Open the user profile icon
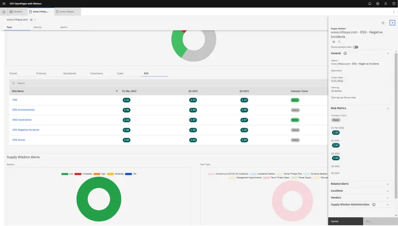Screen dimensions: 398x226 385,3
